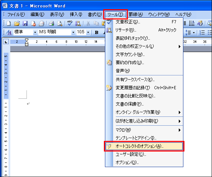The width and height of the screenshot is (212, 177).
Task: Select テンプレートとアドイン menu item
Action: tap(144, 138)
